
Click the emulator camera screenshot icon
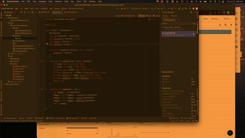pyautogui.click(x=237, y=47)
